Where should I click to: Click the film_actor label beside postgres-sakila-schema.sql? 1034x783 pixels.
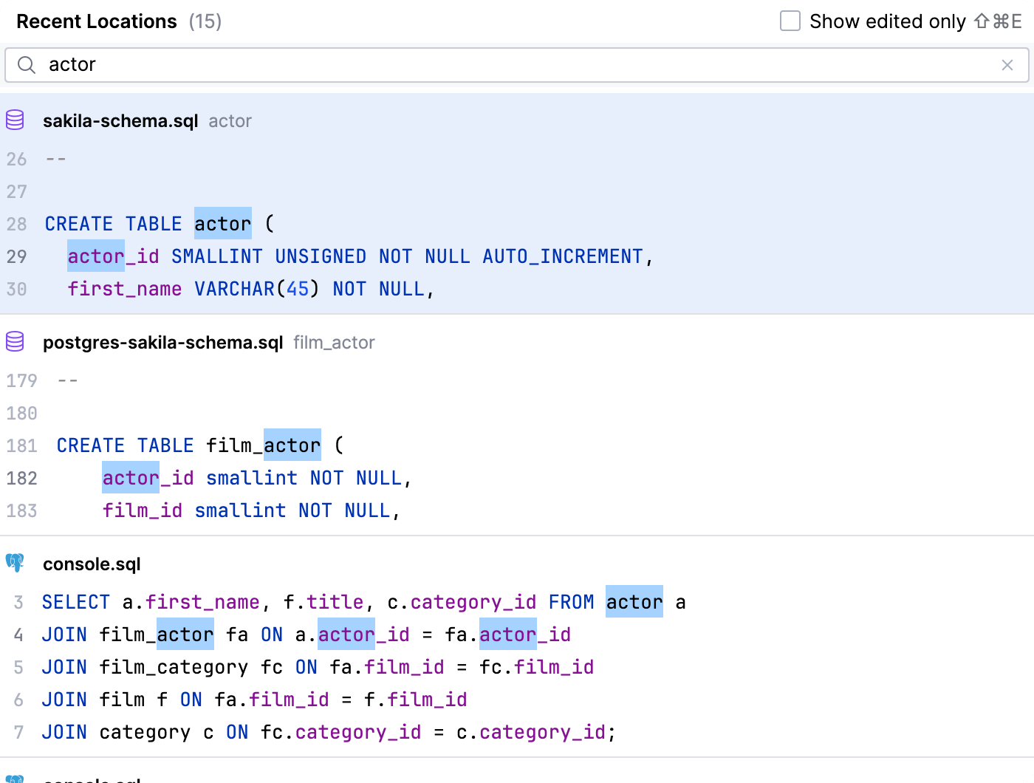[334, 343]
